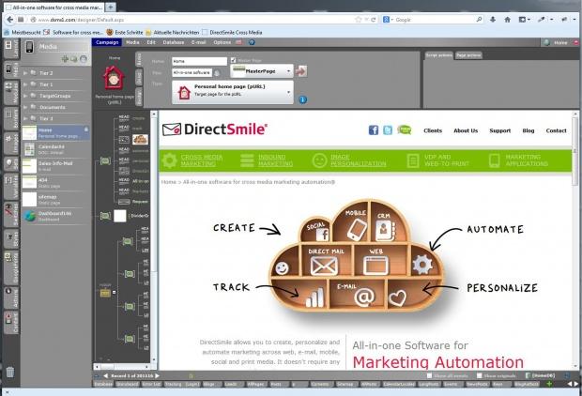Click the green plus add table icon
The width and height of the screenshot is (582, 396).
point(549,384)
